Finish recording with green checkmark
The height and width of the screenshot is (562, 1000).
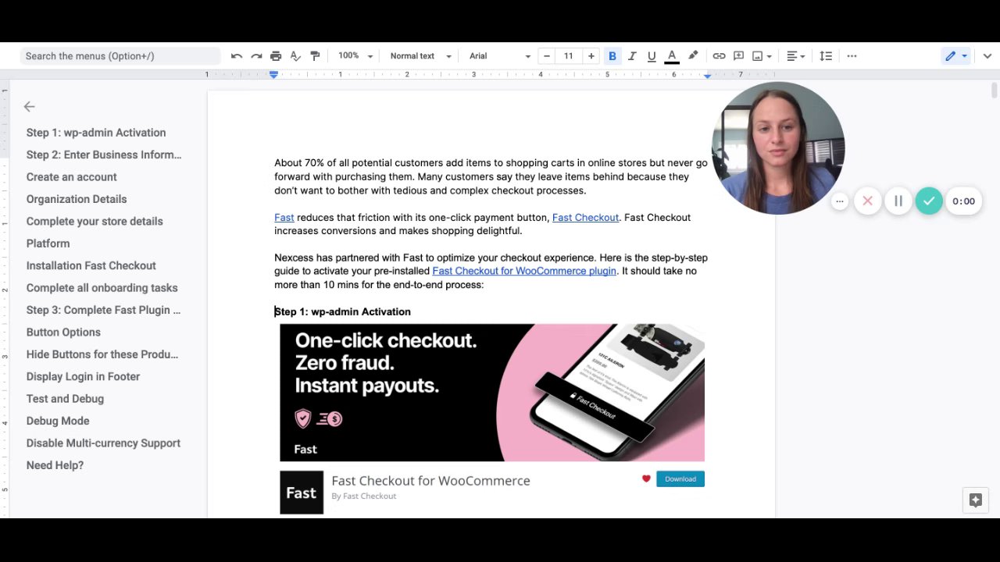[x=929, y=201]
